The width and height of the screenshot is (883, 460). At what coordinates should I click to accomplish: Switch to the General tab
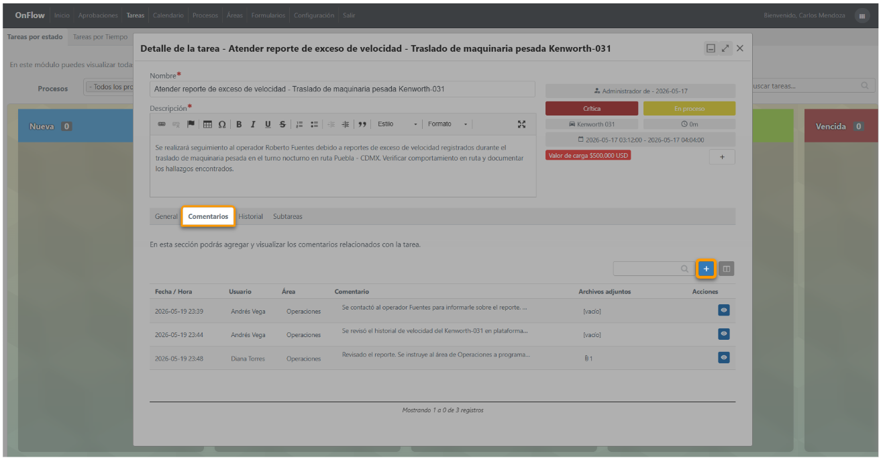(166, 216)
